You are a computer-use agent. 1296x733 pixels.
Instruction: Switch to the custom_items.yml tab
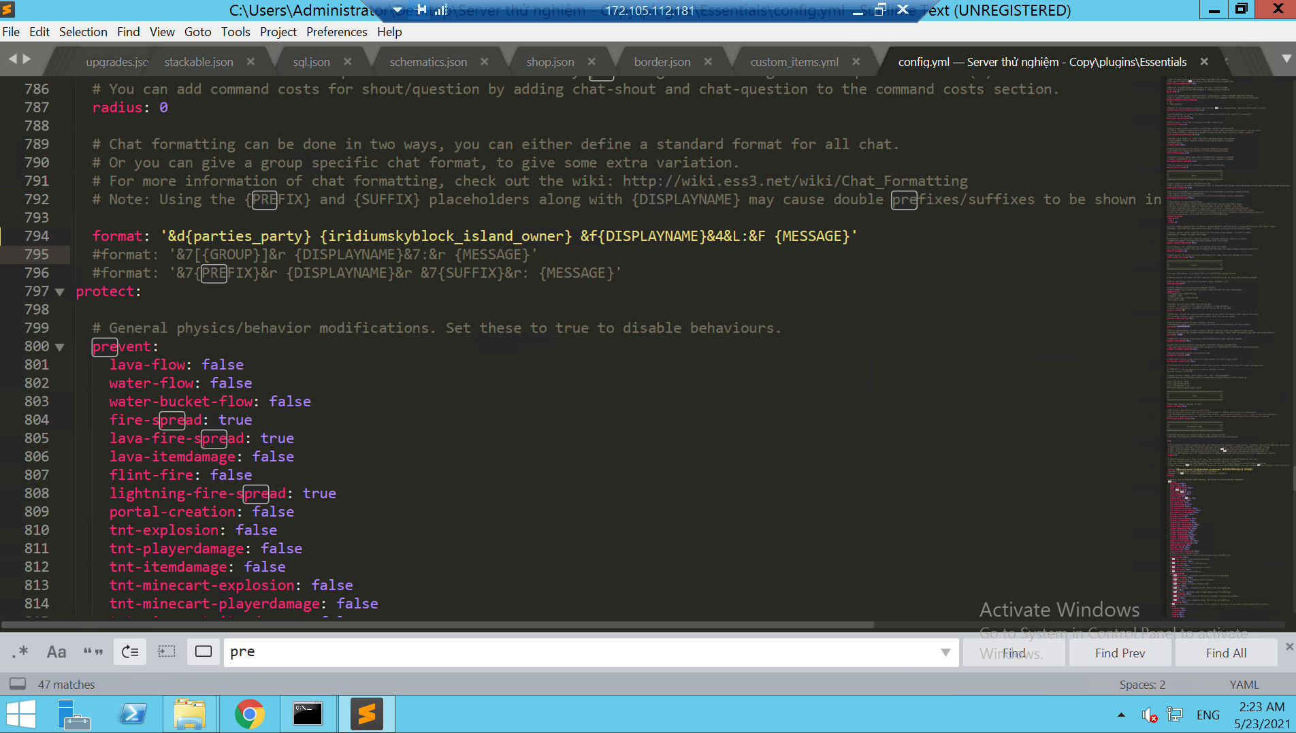click(794, 62)
